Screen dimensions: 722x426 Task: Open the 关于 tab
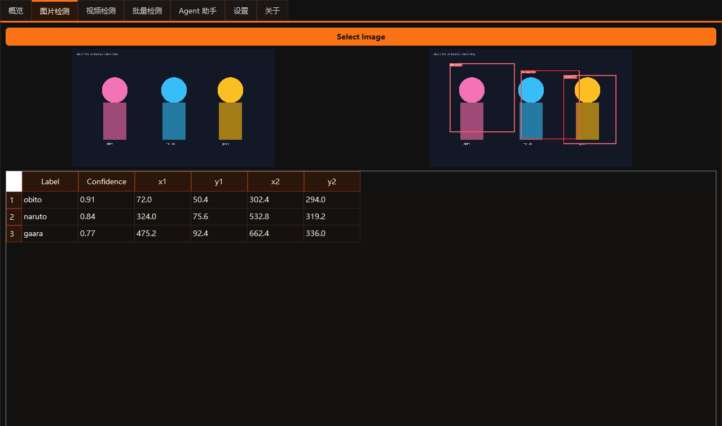click(x=272, y=11)
